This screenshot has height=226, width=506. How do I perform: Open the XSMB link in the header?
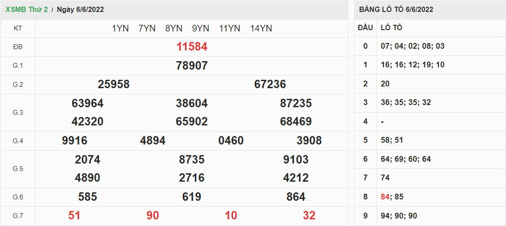[x=17, y=9]
